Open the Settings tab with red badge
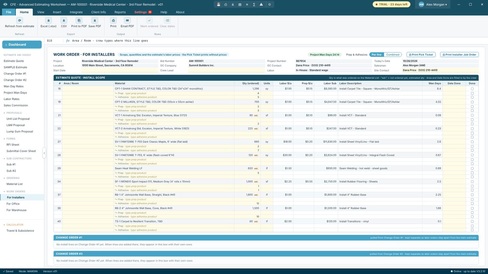 click(143, 12)
